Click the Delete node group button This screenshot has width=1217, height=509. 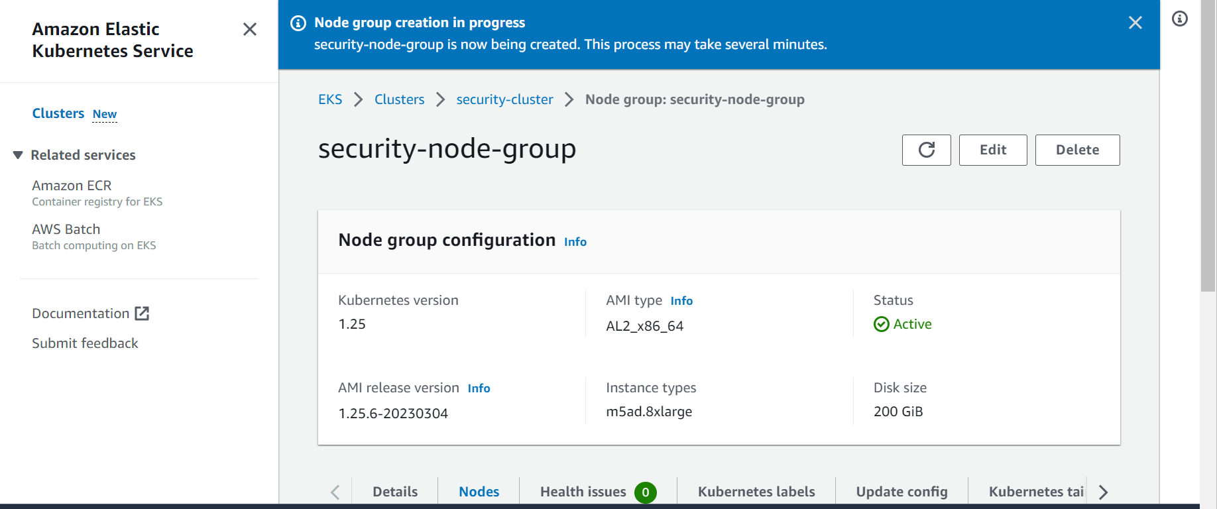coord(1077,150)
